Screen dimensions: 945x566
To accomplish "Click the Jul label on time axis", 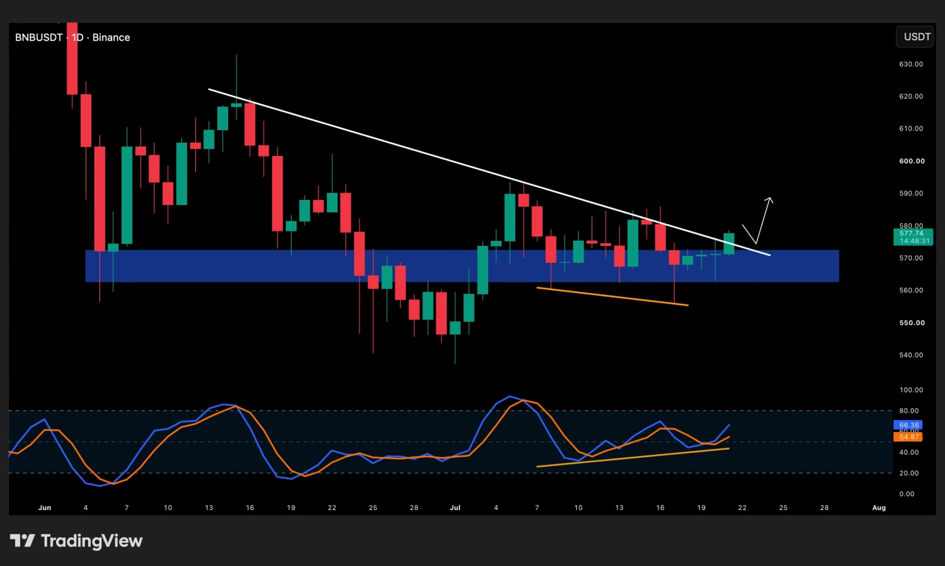I will pos(455,508).
